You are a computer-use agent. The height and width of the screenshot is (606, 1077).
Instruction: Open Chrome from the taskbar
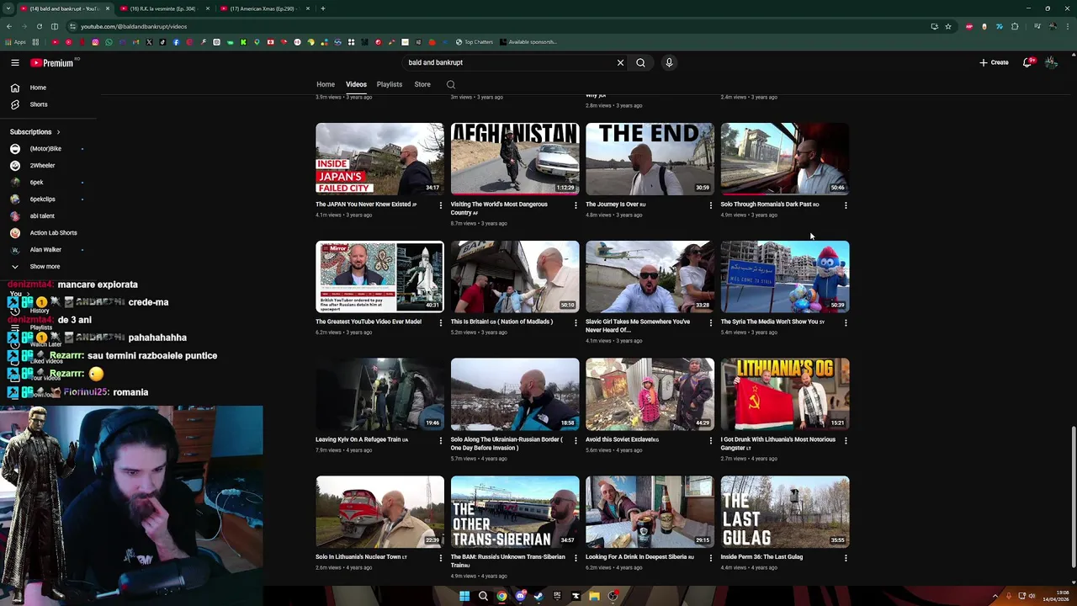[x=501, y=596]
